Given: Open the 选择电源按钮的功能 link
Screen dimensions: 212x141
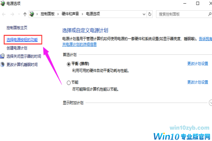Looking at the screenshot, I should click(x=22, y=40).
